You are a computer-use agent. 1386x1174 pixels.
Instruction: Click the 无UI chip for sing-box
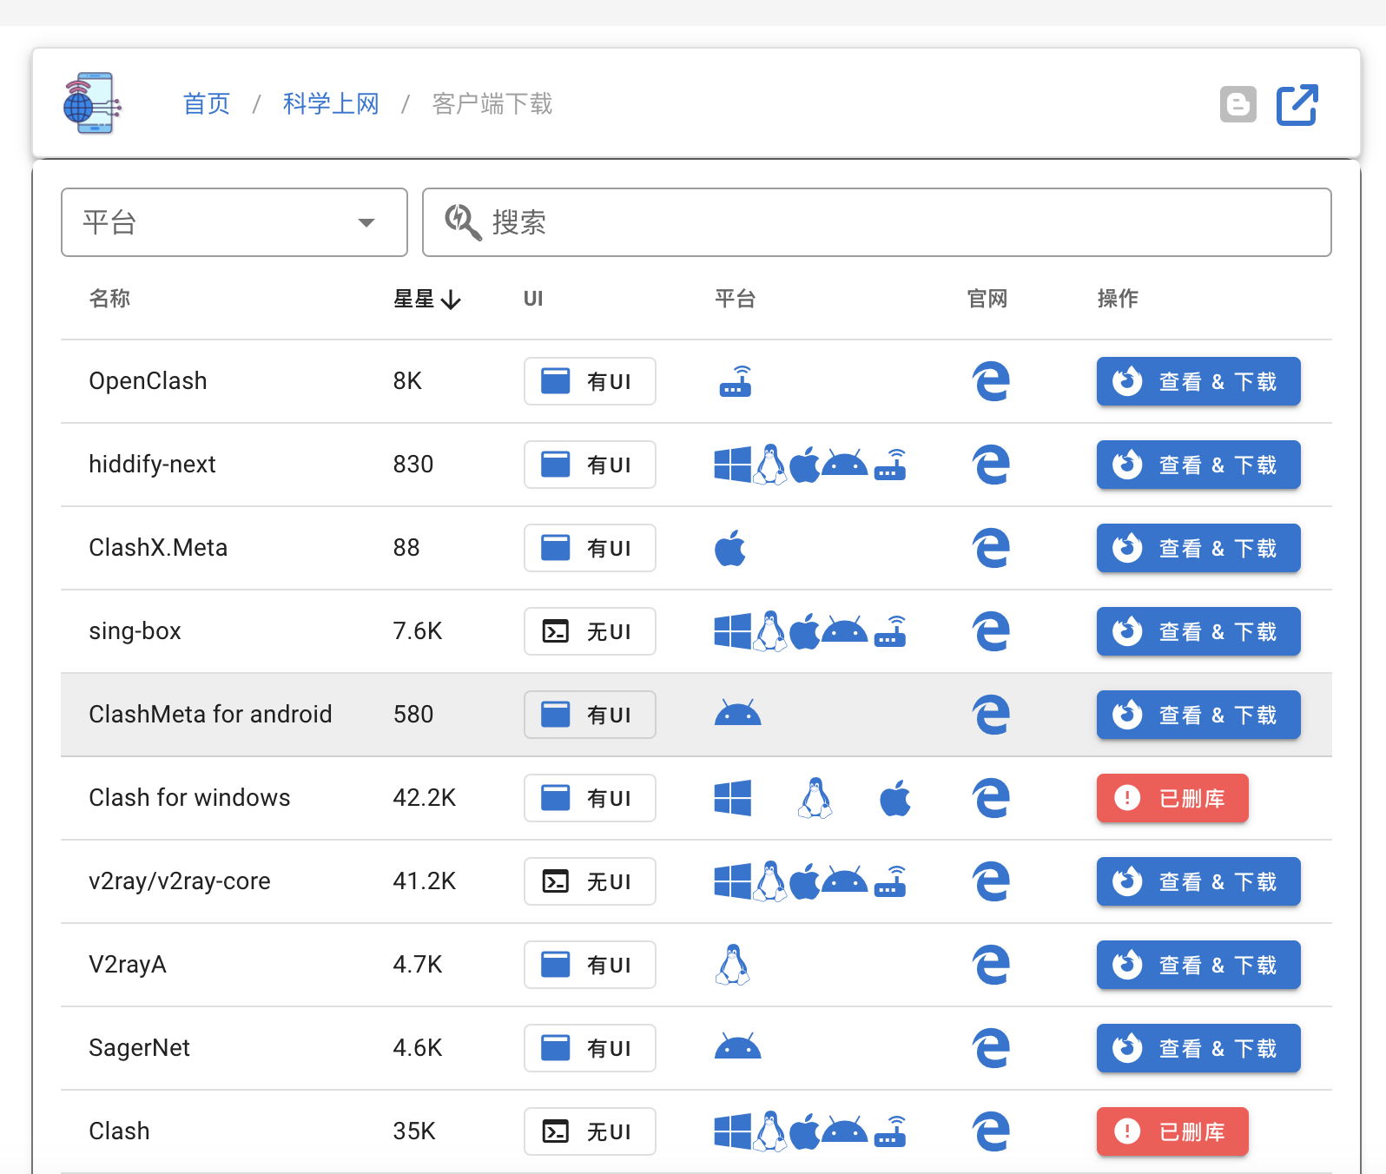click(x=590, y=631)
